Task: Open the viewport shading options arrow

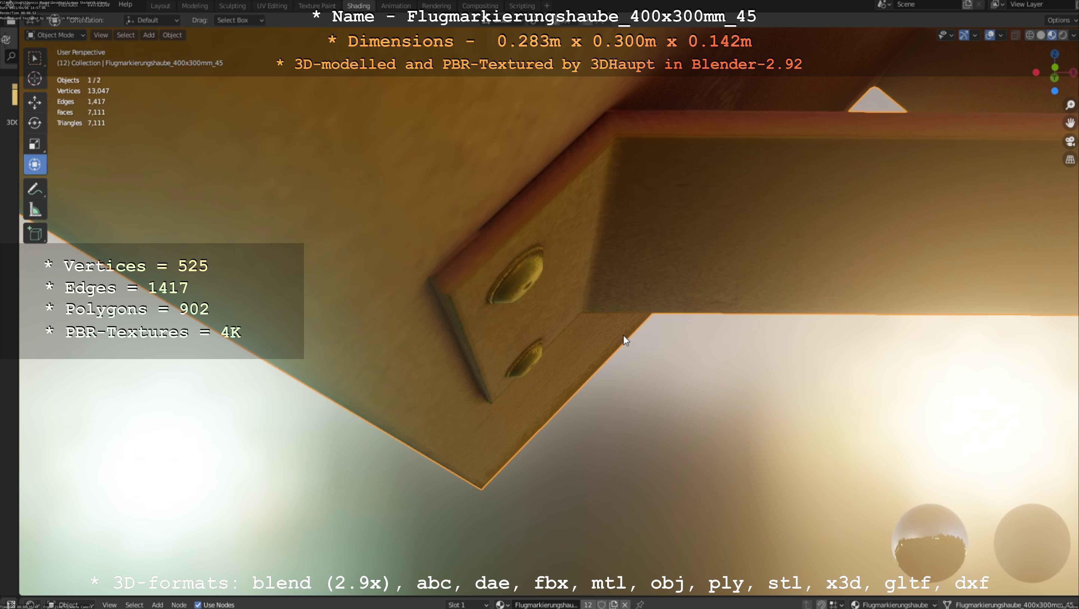Action: (1074, 35)
